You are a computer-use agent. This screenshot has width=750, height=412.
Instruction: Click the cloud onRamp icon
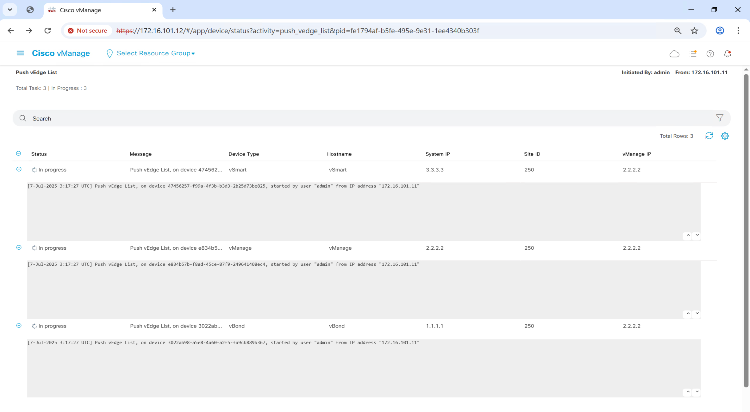tap(674, 54)
